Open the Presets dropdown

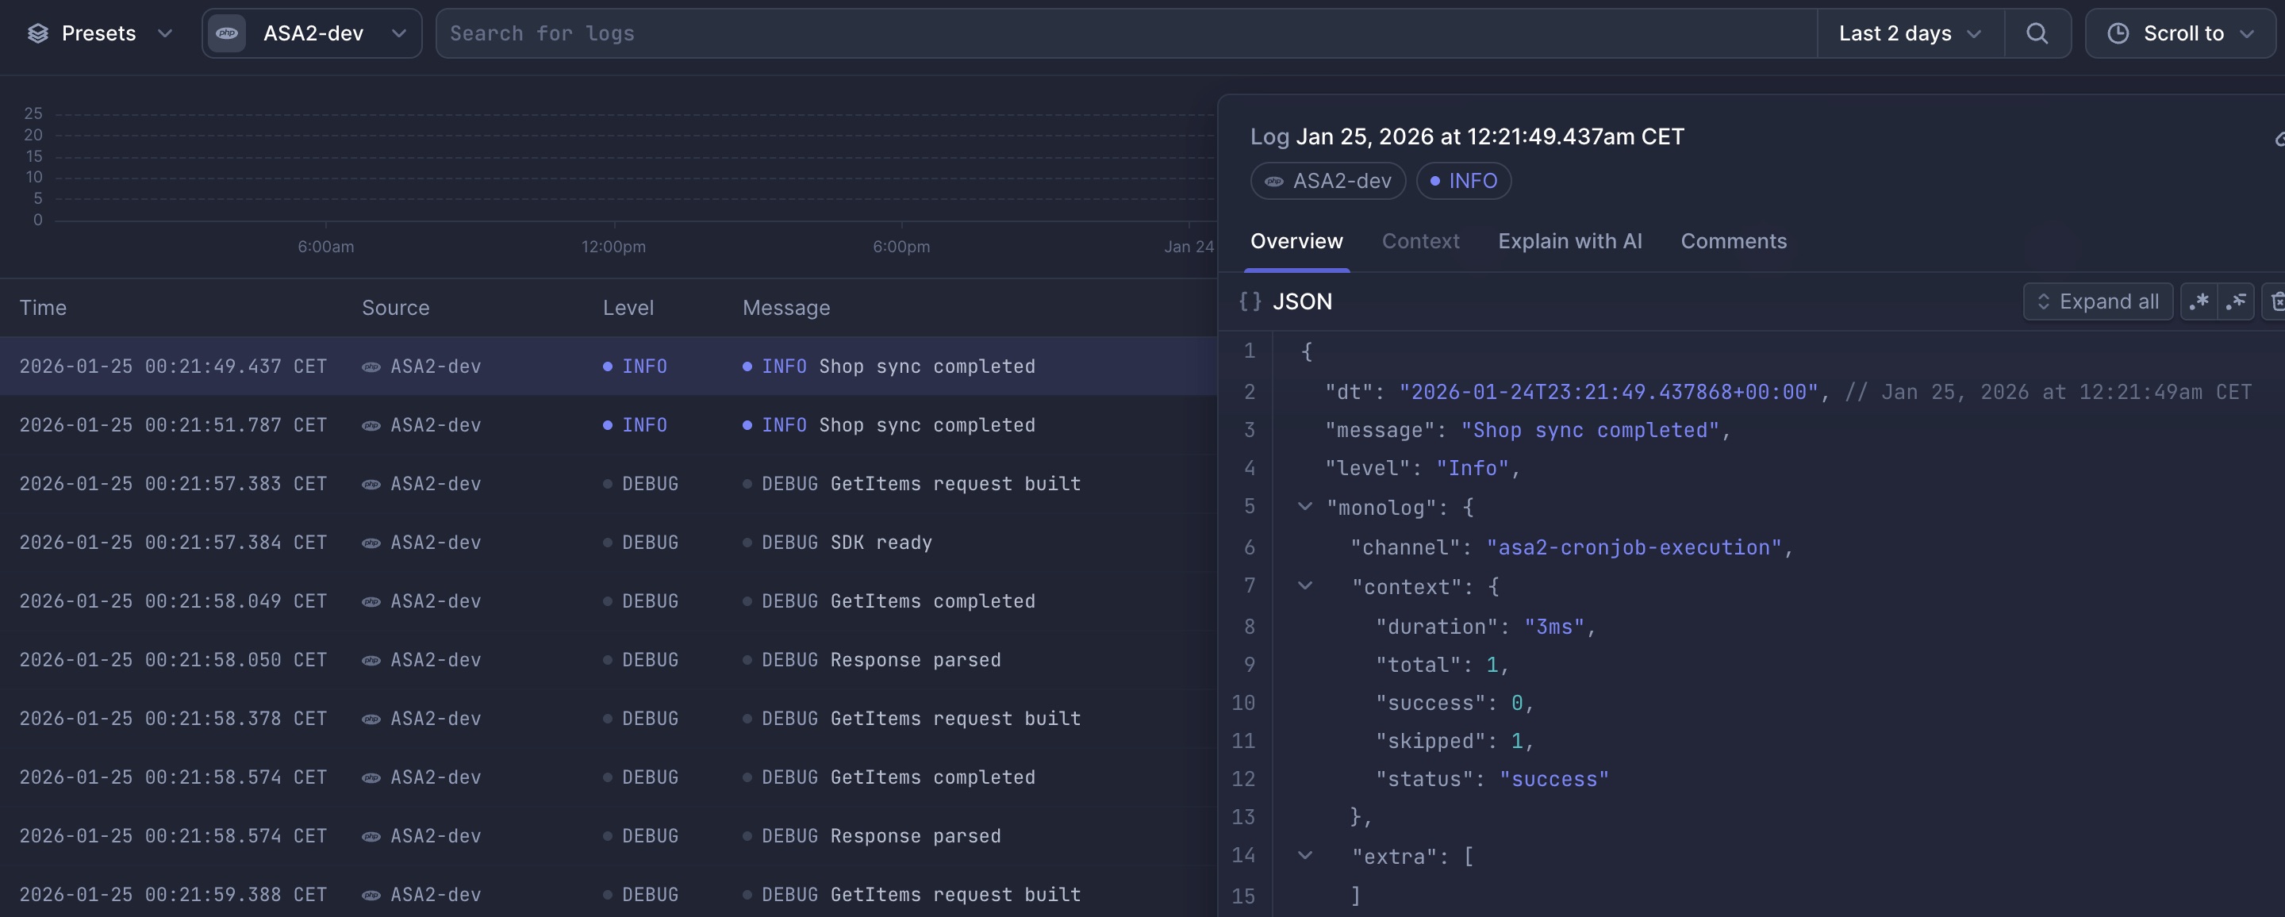(99, 33)
